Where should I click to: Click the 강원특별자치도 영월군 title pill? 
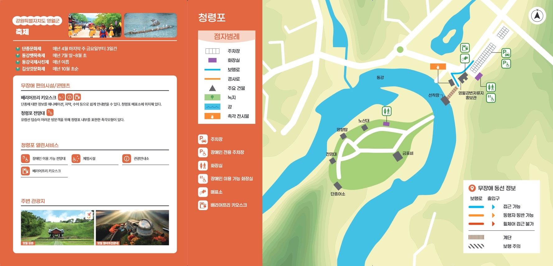[x=37, y=21]
